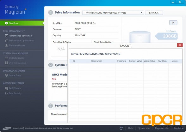Image resolution: width=186 pixels, height=132 pixels.
Task: Click the Drive Information section heading
Action: (67, 12)
